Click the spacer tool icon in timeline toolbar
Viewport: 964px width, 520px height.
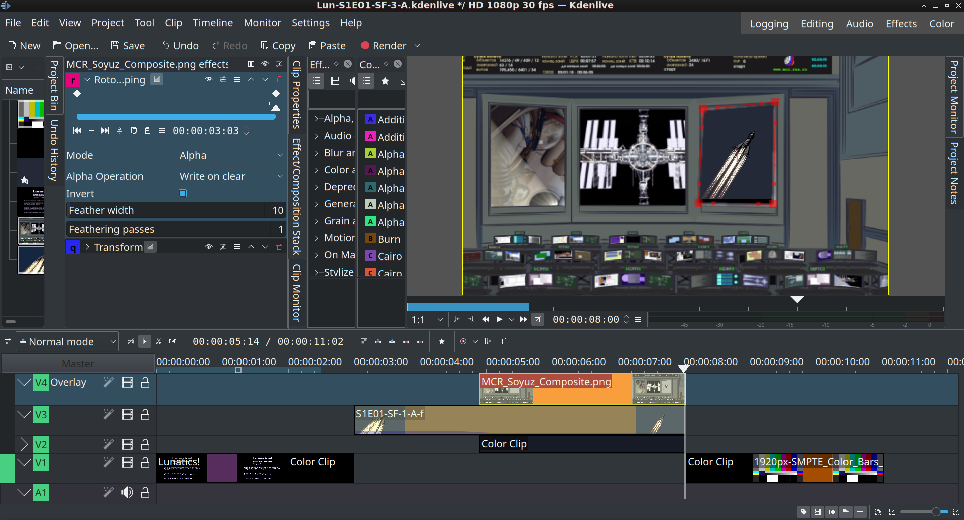tap(173, 342)
